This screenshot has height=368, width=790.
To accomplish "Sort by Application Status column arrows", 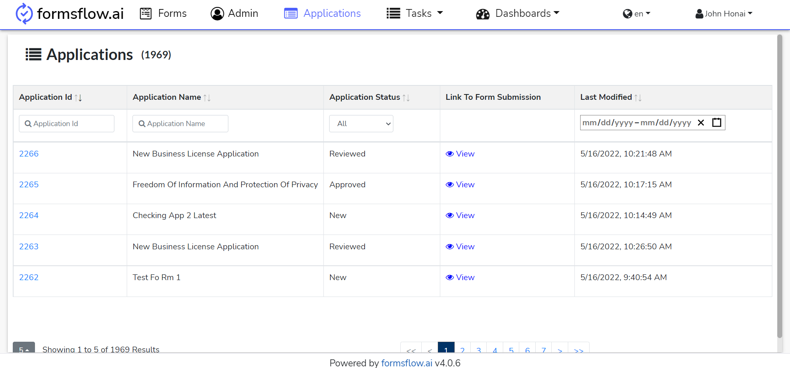I will point(406,98).
